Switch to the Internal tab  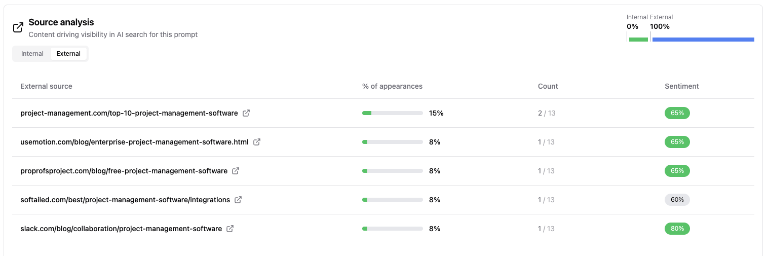32,54
